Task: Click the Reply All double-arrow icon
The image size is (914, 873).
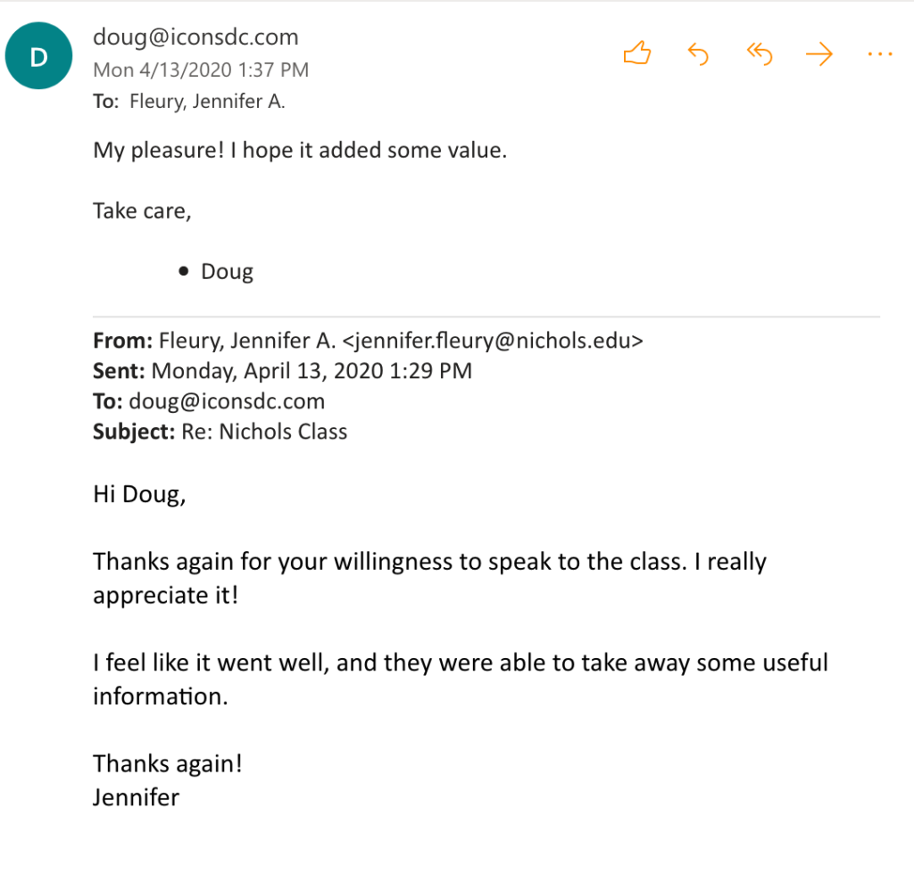Action: 759,54
